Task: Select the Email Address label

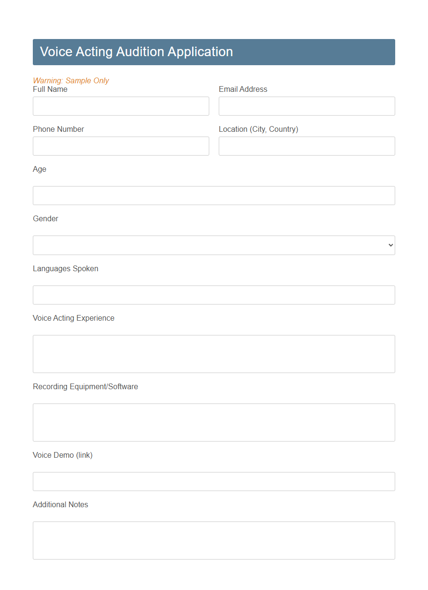Action: 243,89
